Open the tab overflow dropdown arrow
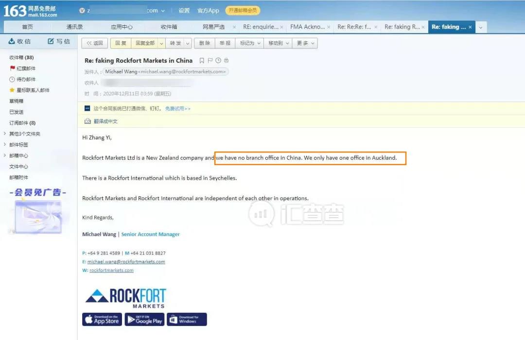 click(x=481, y=27)
